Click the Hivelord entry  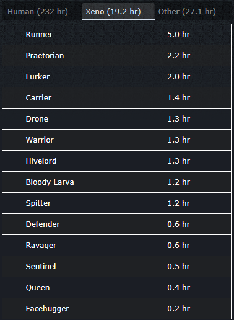[117, 161]
